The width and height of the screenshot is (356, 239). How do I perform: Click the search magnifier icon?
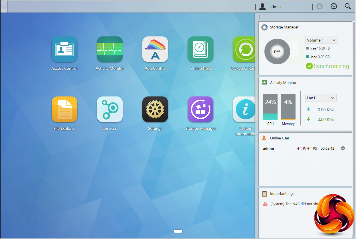pos(348,6)
